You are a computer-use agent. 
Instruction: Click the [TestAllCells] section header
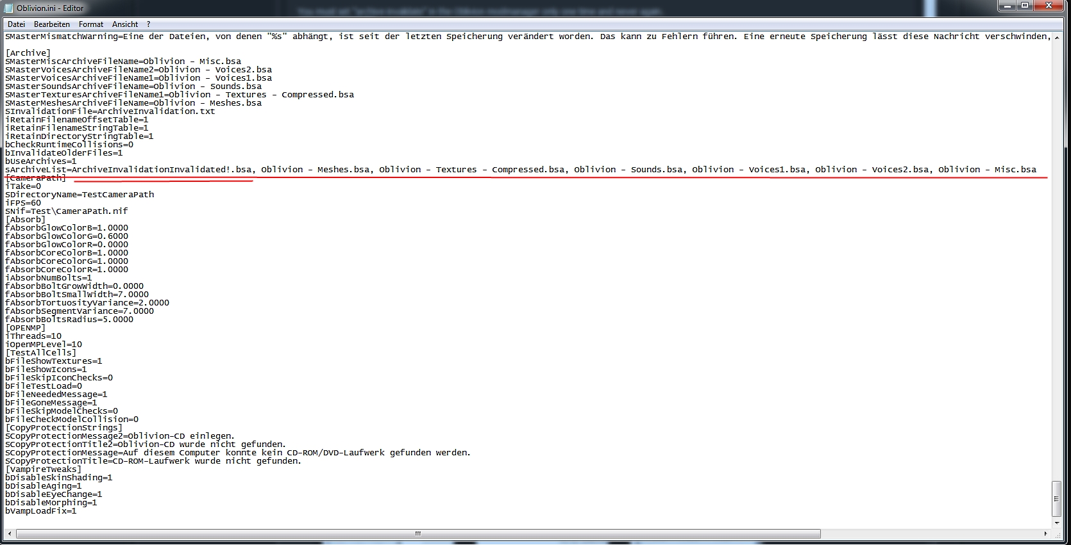coord(41,353)
